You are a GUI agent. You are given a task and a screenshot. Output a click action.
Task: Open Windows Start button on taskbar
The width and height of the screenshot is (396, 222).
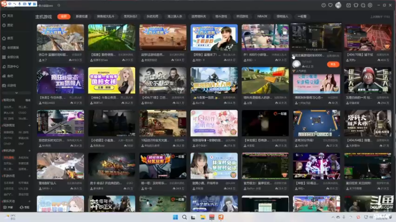click(x=175, y=217)
